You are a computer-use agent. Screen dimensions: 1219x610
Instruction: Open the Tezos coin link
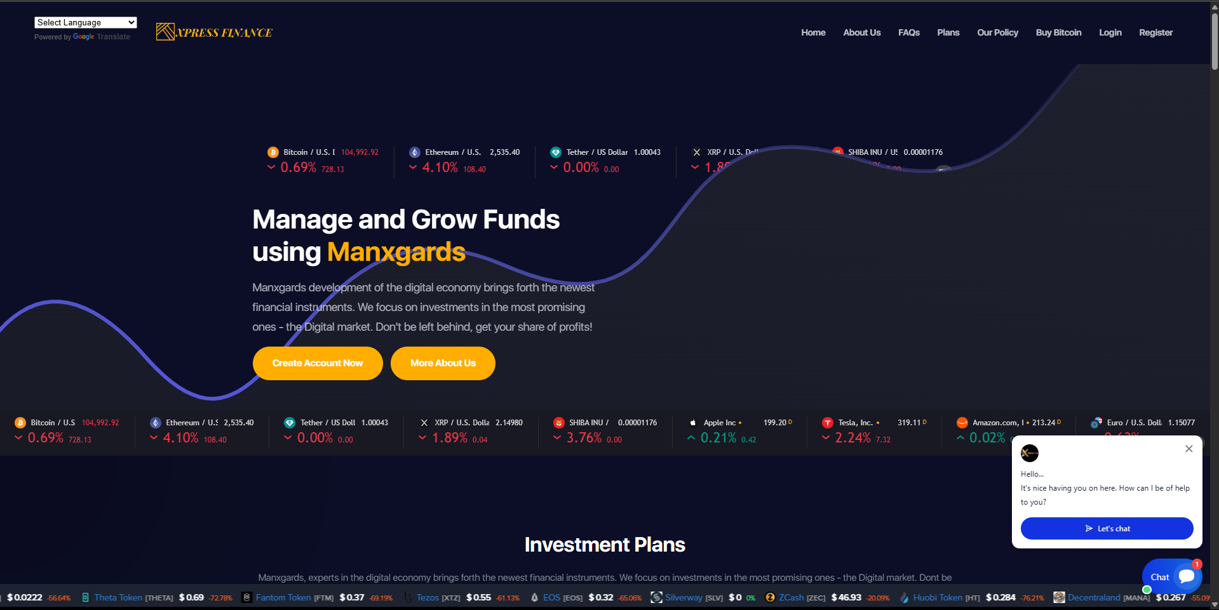428,597
